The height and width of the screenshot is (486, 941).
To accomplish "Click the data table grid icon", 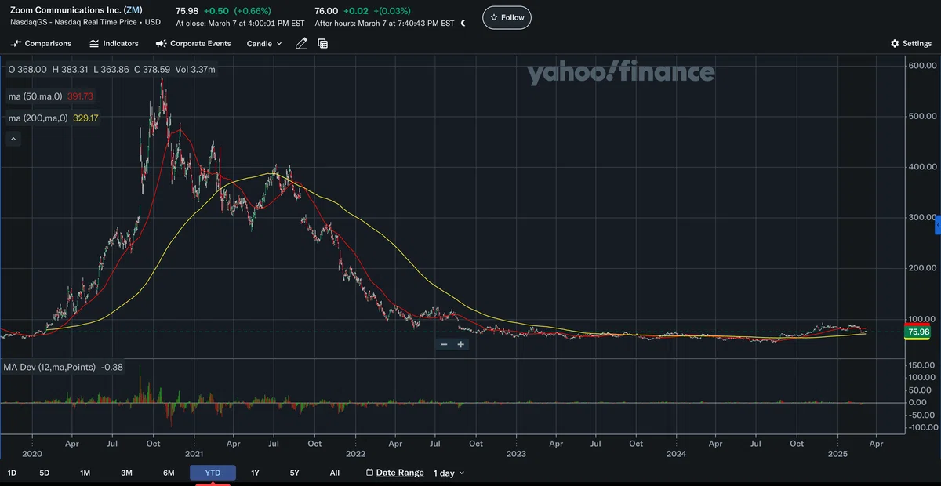I will [322, 44].
